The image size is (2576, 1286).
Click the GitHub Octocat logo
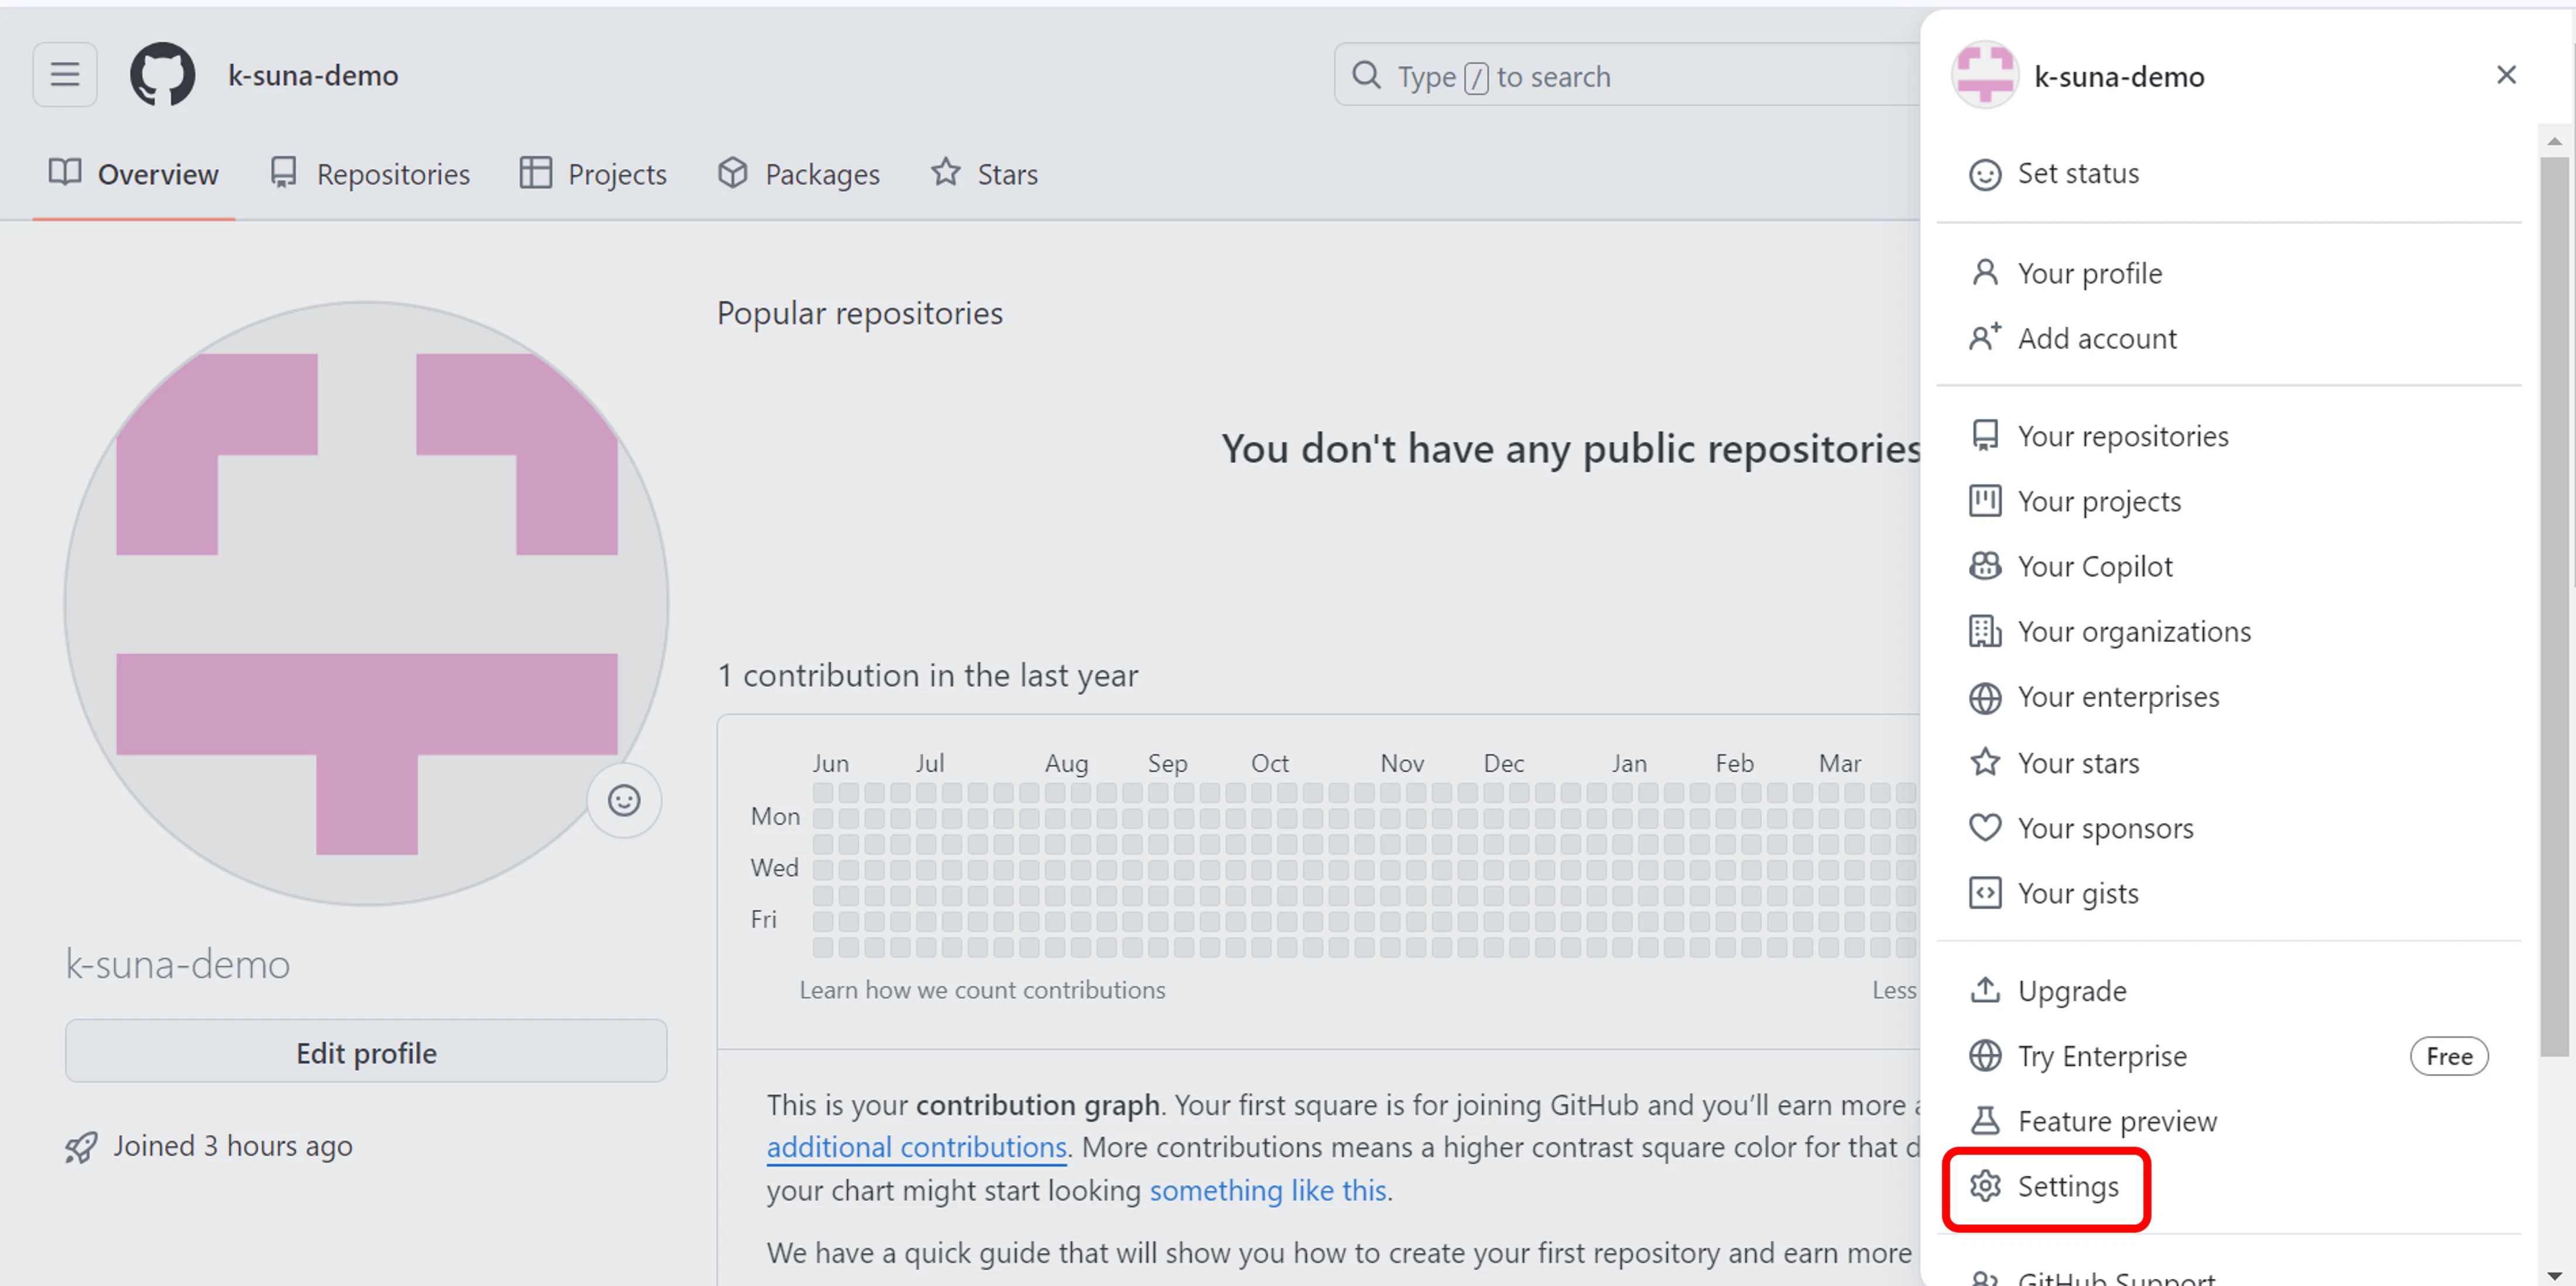tap(162, 75)
